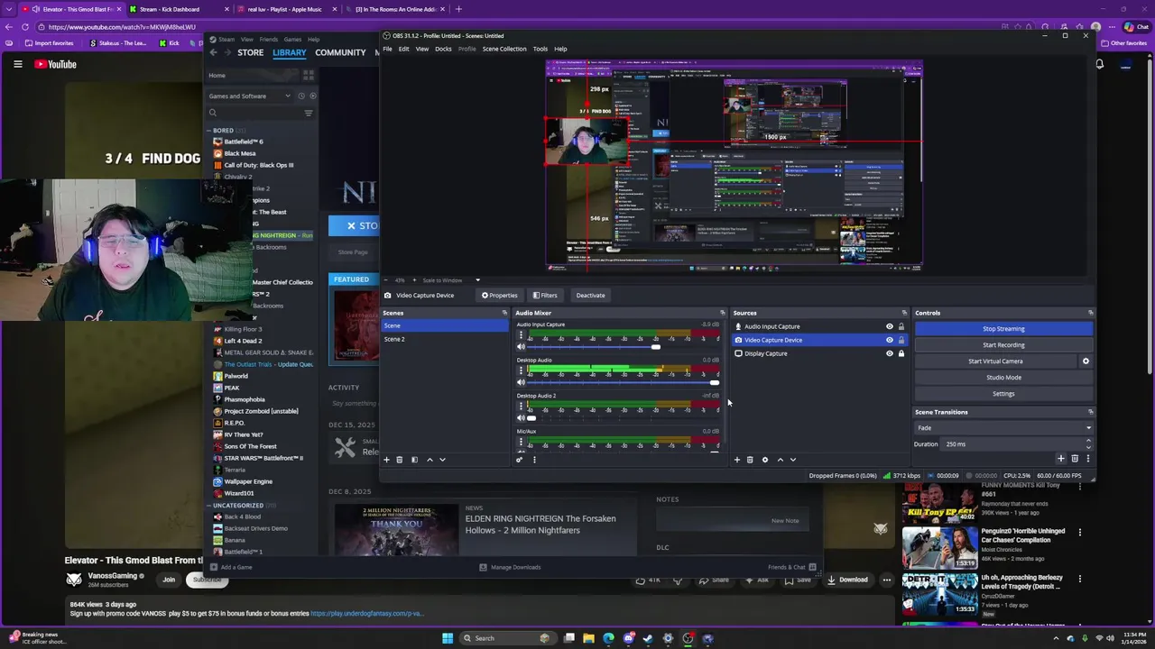
Task: Zoom out the OBS preview
Action: click(387, 280)
